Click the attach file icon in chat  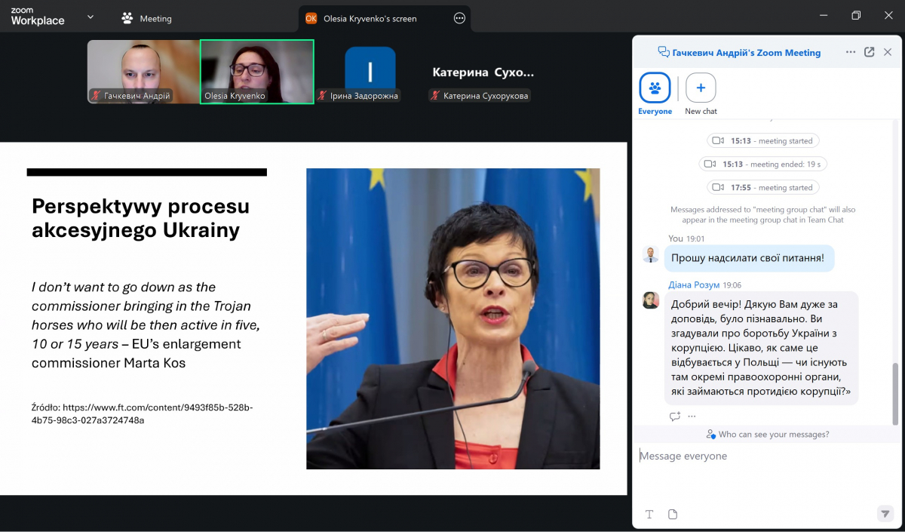coord(673,515)
